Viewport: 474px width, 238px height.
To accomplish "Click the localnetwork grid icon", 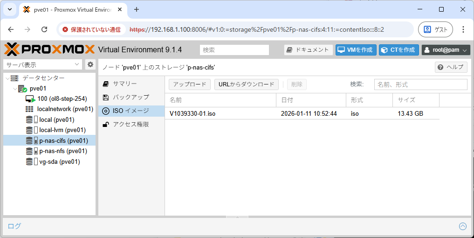I will click(29, 109).
